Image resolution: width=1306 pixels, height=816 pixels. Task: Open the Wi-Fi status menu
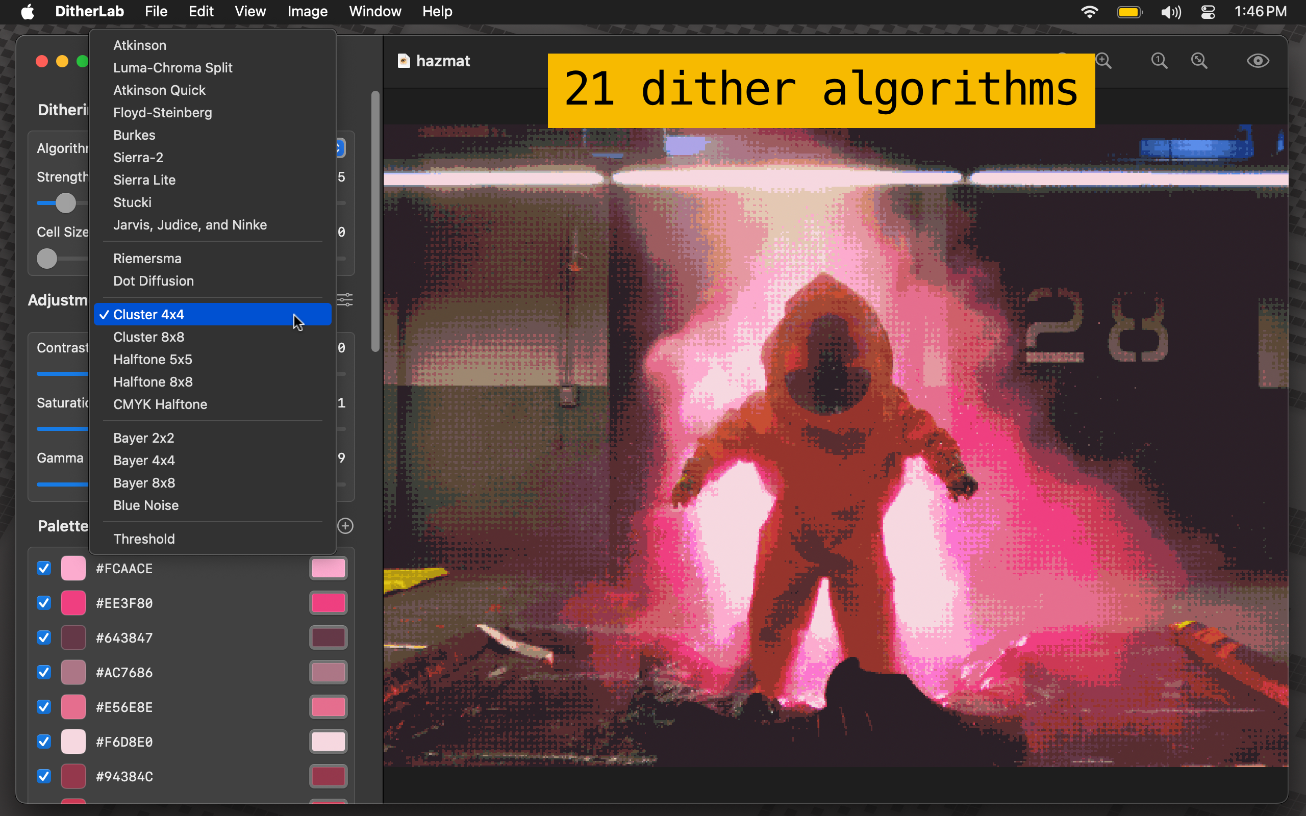tap(1090, 11)
